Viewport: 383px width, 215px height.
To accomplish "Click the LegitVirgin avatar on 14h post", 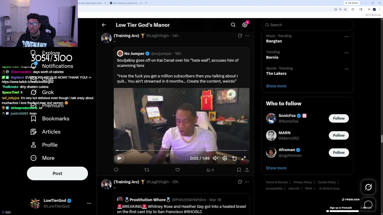I will coord(106,38).
